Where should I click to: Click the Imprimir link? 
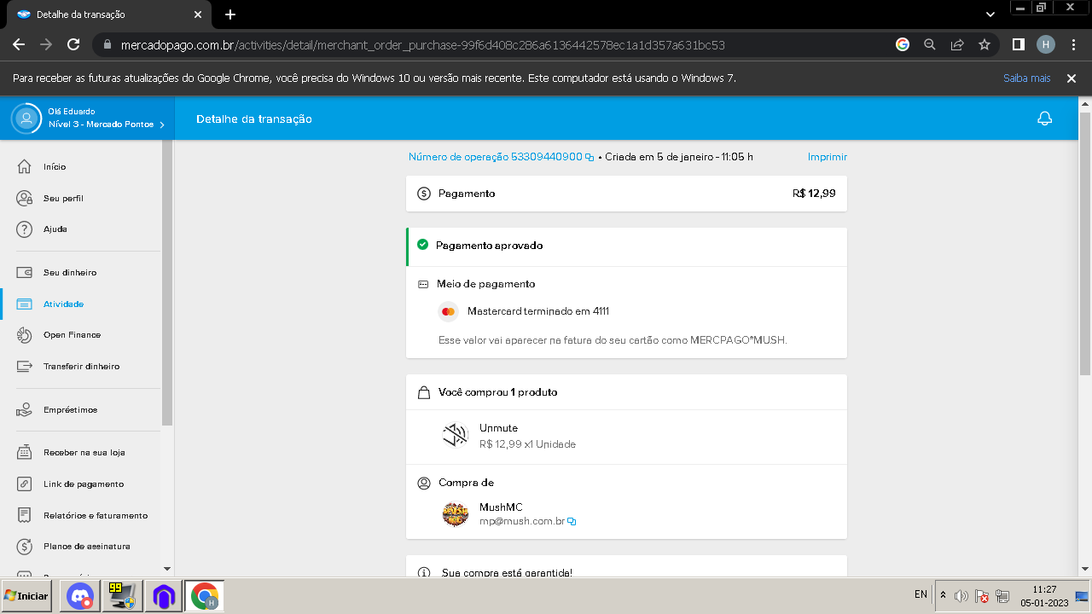tap(828, 157)
